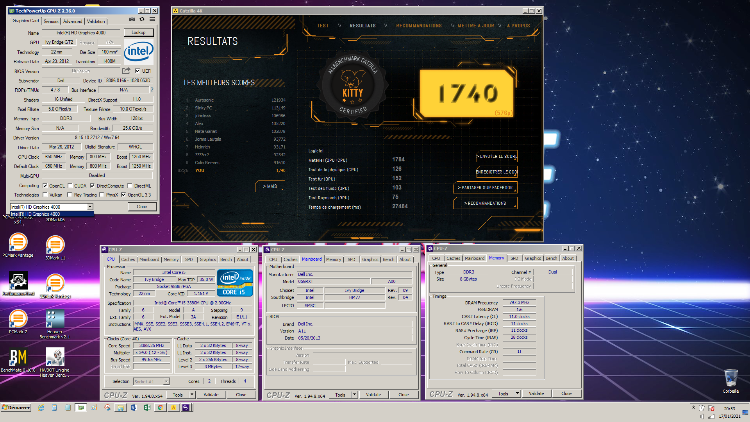Screen dimensions: 750x422
Task: Toggle the CUDA checkbox
Action: 70,186
